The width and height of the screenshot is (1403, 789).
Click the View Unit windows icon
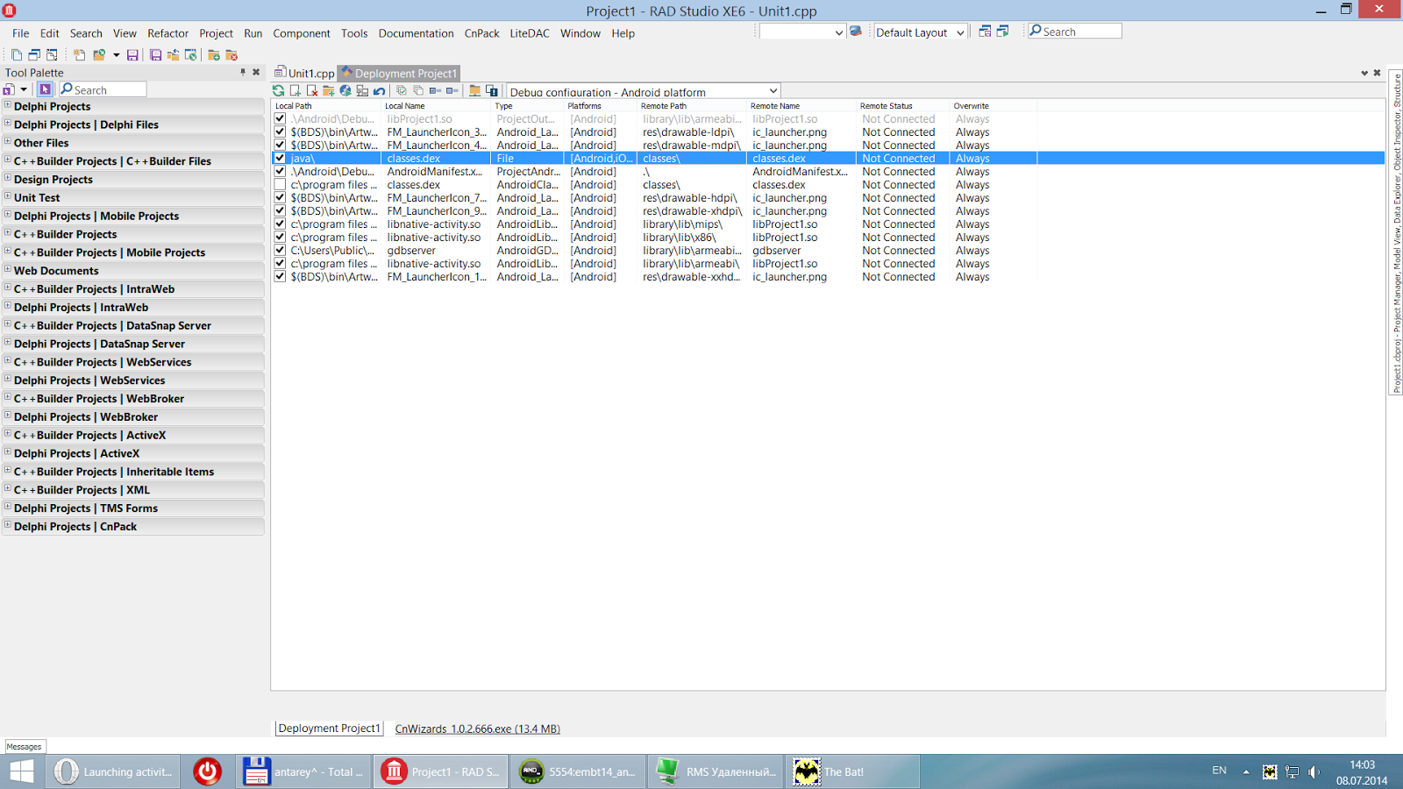[x=34, y=55]
